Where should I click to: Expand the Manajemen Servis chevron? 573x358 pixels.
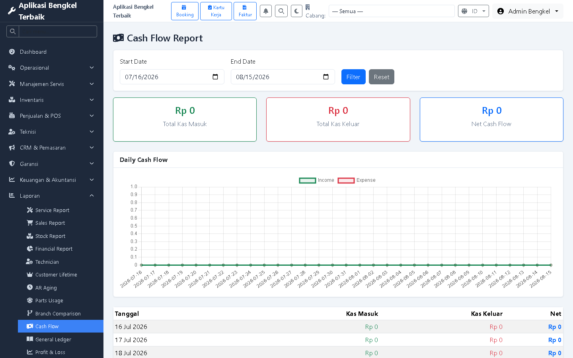tap(92, 84)
